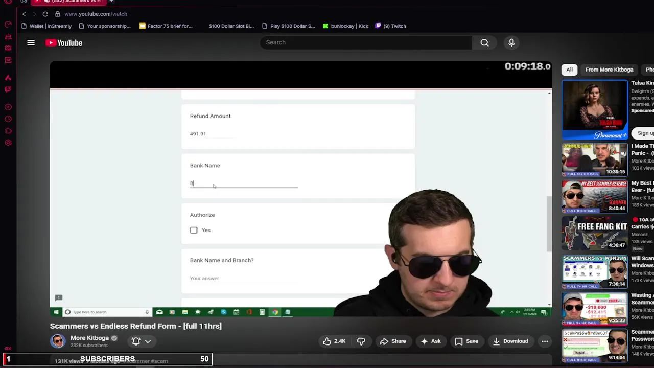Click 'Type here to search' Windows box

[106, 312]
